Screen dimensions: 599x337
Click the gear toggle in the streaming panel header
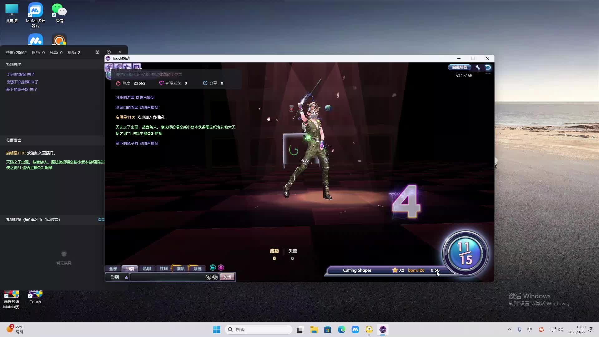[x=108, y=52]
